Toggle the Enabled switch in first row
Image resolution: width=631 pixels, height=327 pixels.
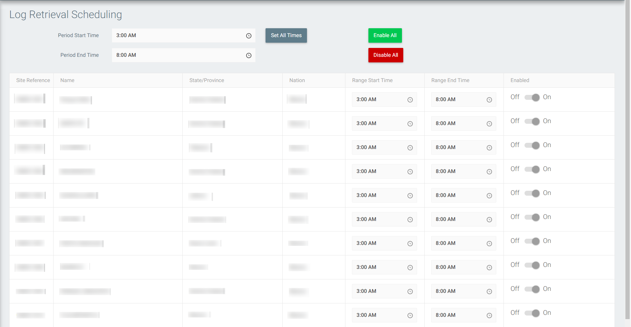(532, 98)
